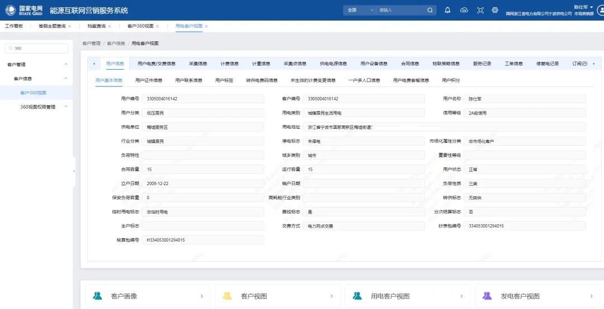Expand 360视图权限管理 in sidebar
Screen dimensions: 604x309
point(66,107)
